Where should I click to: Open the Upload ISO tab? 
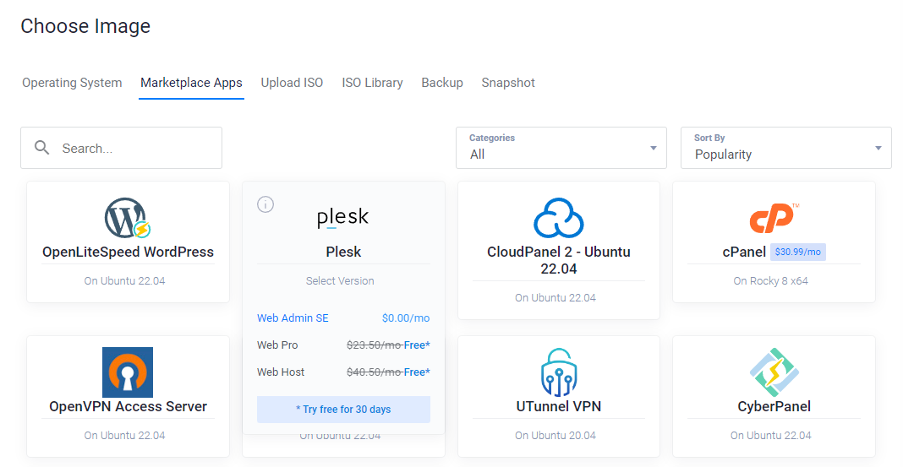292,83
